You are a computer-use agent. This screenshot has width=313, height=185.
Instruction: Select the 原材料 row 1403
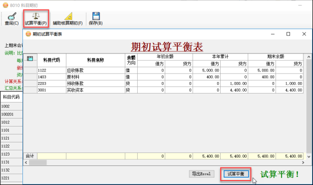[164, 77]
